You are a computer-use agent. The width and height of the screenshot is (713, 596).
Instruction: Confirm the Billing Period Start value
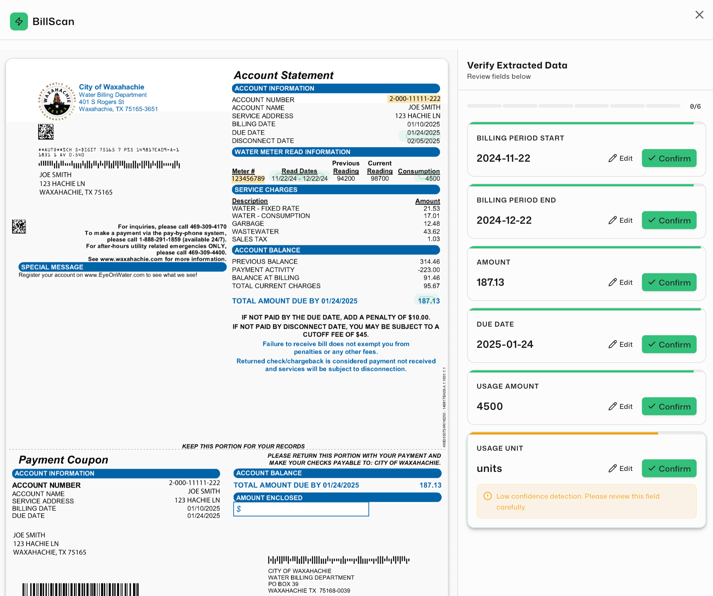tap(669, 158)
